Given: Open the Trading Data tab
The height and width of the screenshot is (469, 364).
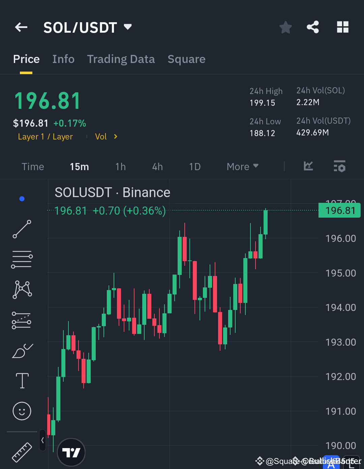Looking at the screenshot, I should pyautogui.click(x=121, y=59).
